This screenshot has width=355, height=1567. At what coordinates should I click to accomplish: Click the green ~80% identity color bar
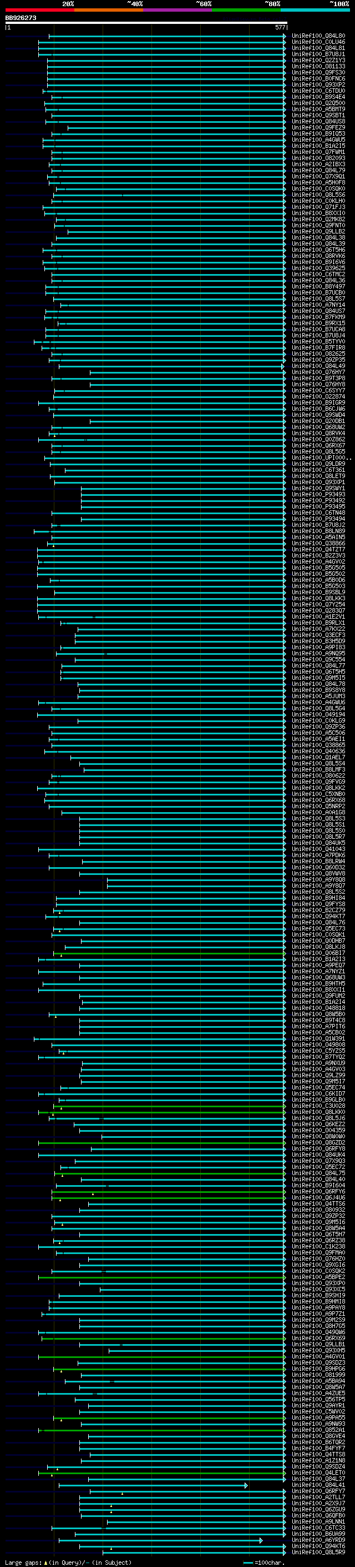(246, 10)
